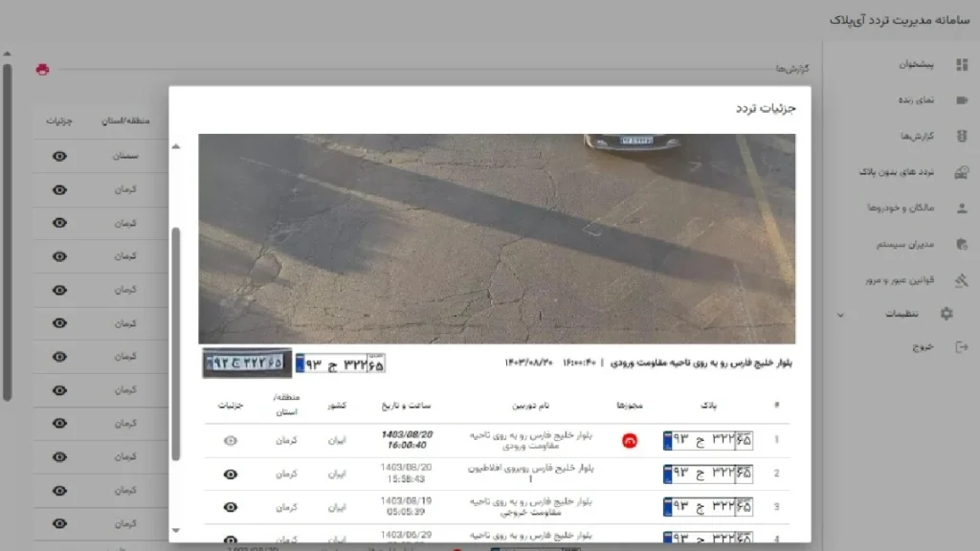Screen dimensions: 980x551
Task: Open قوانین عبور و مرور menu item
Action: tap(900, 280)
